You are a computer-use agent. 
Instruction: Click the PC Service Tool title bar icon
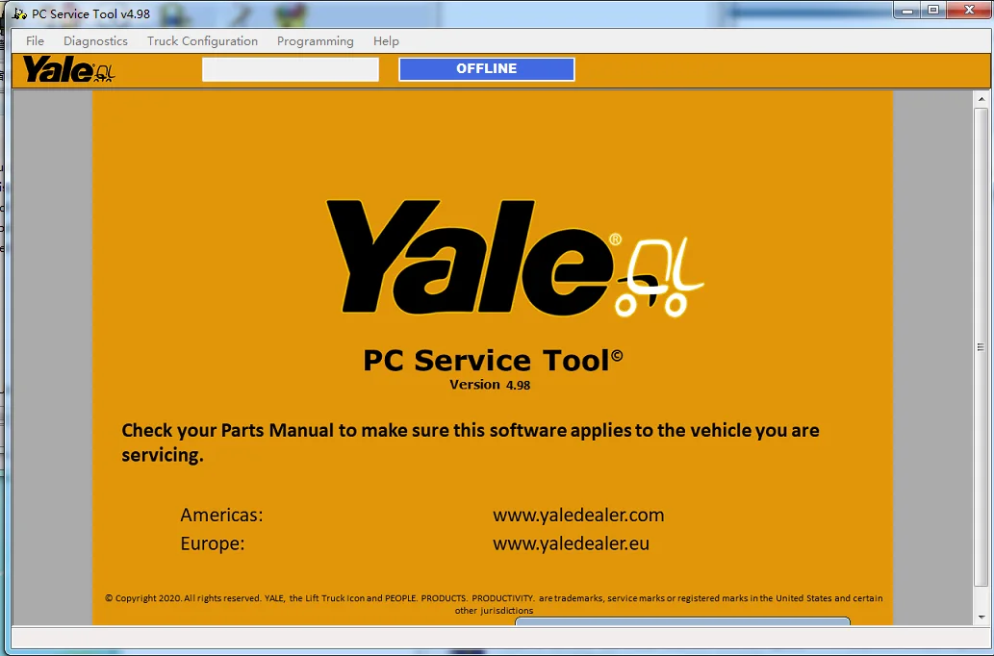click(x=19, y=13)
